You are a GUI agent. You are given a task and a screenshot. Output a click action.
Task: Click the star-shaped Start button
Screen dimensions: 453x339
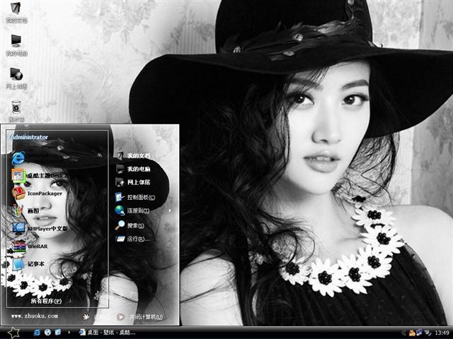[x=13, y=333]
